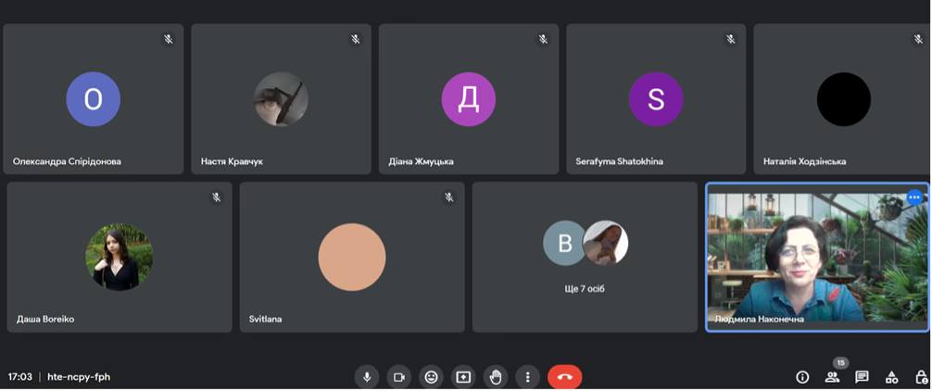Open the meeting details info icon
Image resolution: width=932 pixels, height=391 pixels.
[x=802, y=377]
